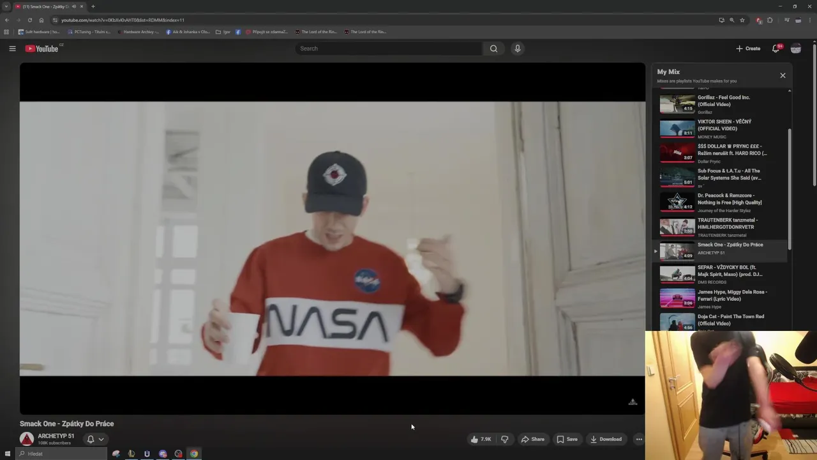This screenshot has height=460, width=817.
Task: Open notification settings bell dropdown for channel
Action: [95, 439]
